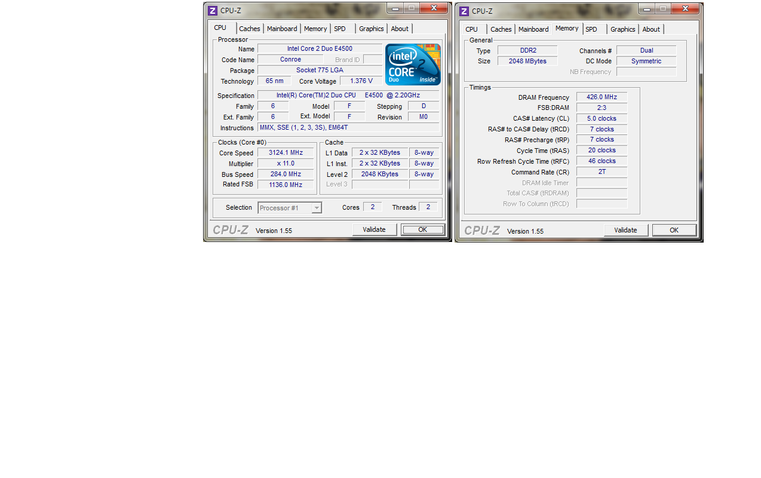
Task: Click Validate button in left CPU-Z window
Action: point(375,230)
